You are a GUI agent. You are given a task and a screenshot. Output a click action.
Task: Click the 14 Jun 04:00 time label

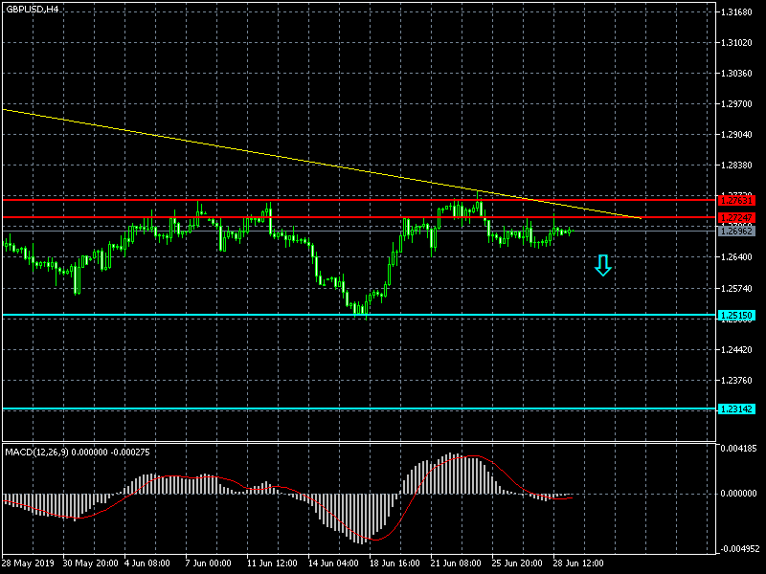tap(333, 563)
